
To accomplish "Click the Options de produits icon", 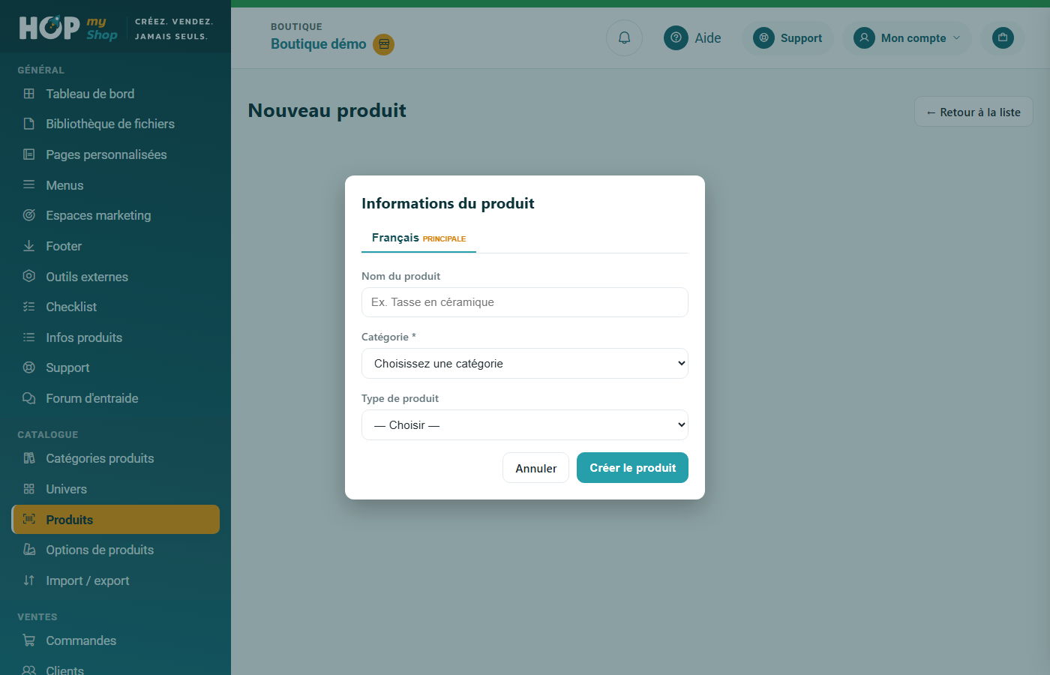I will [x=29, y=550].
